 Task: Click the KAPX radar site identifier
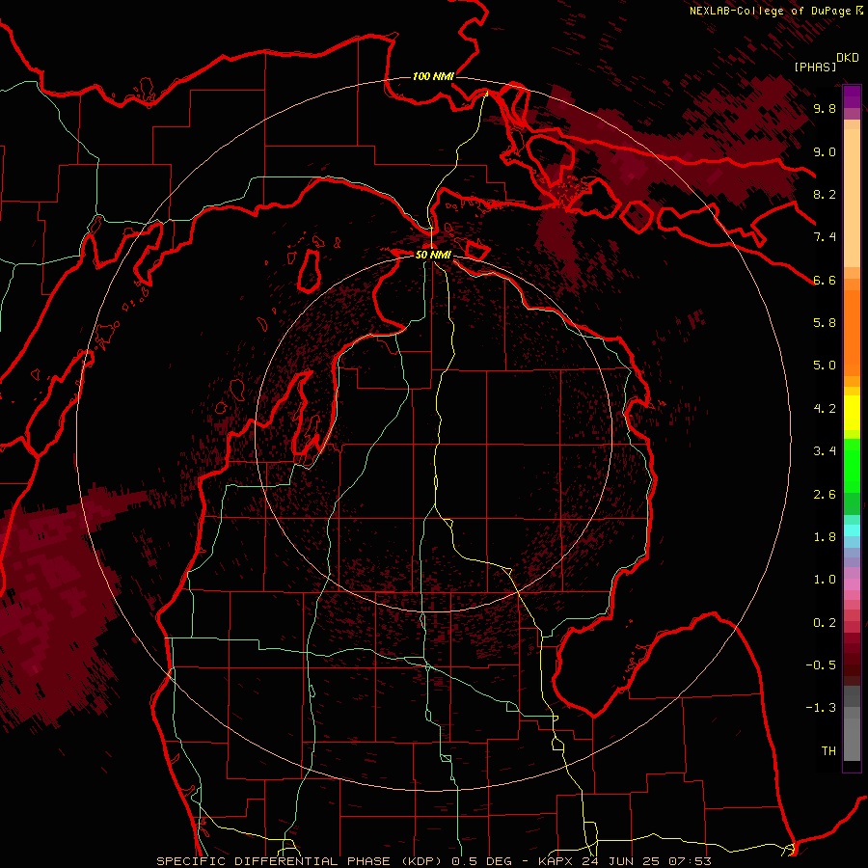[556, 861]
